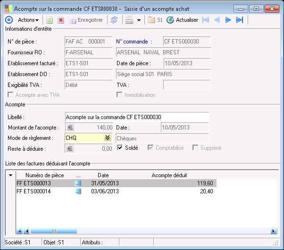
Task: Open the S1 folder icon
Action: 151,20
